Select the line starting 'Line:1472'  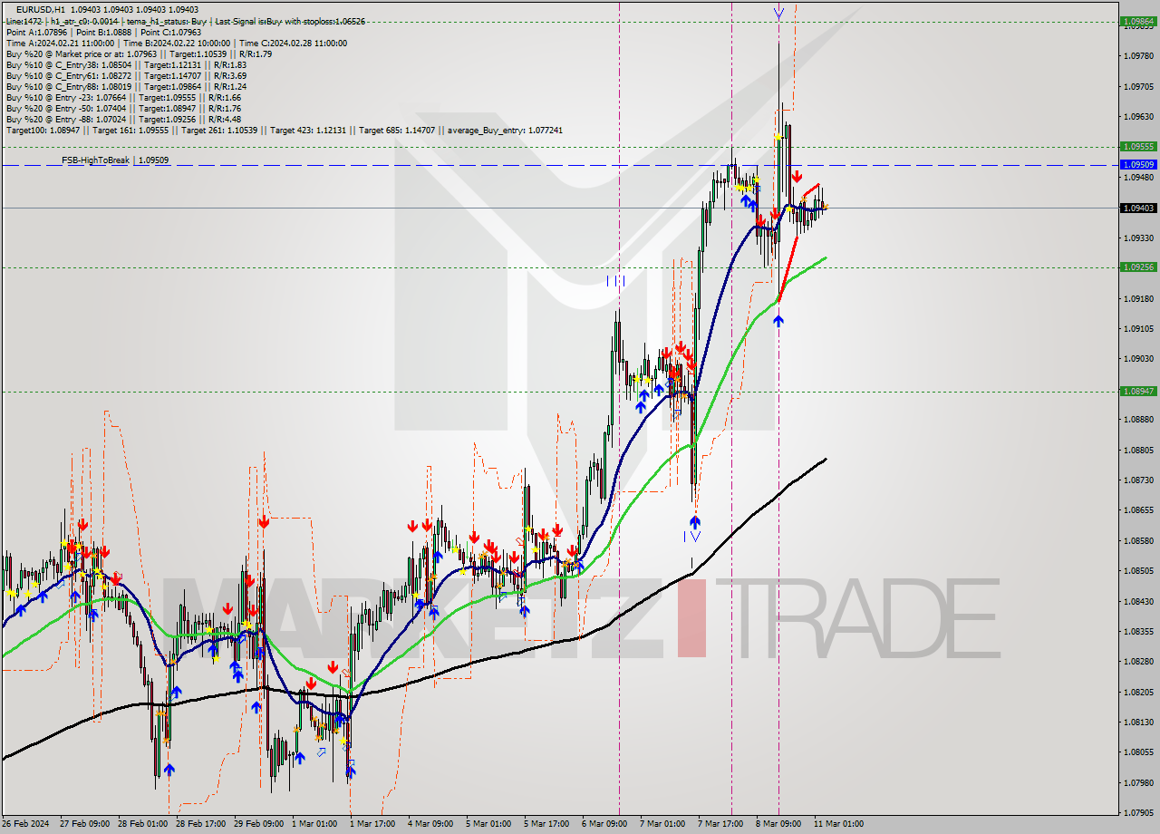[185, 21]
